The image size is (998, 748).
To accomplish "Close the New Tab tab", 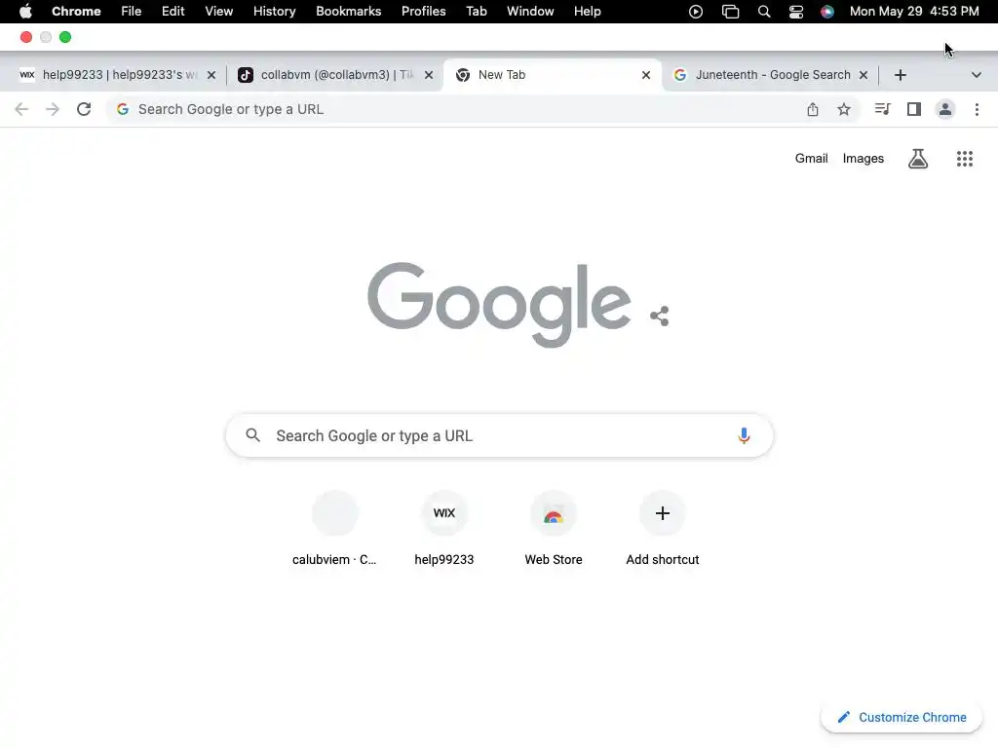I will pos(646,75).
